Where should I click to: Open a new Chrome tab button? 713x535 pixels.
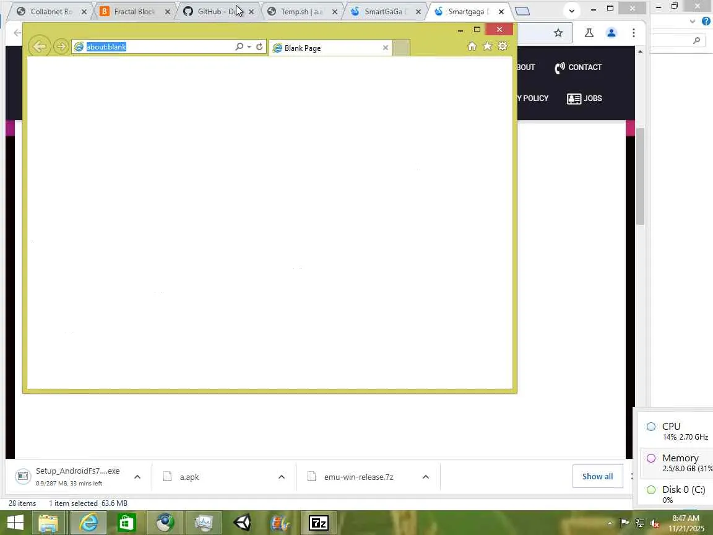pos(522,11)
